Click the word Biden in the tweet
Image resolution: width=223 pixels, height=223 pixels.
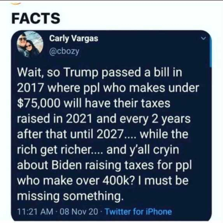click(x=67, y=165)
